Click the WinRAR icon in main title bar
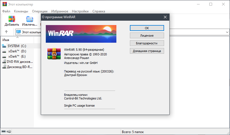The width and height of the screenshot is (230, 135). pos(5,4)
